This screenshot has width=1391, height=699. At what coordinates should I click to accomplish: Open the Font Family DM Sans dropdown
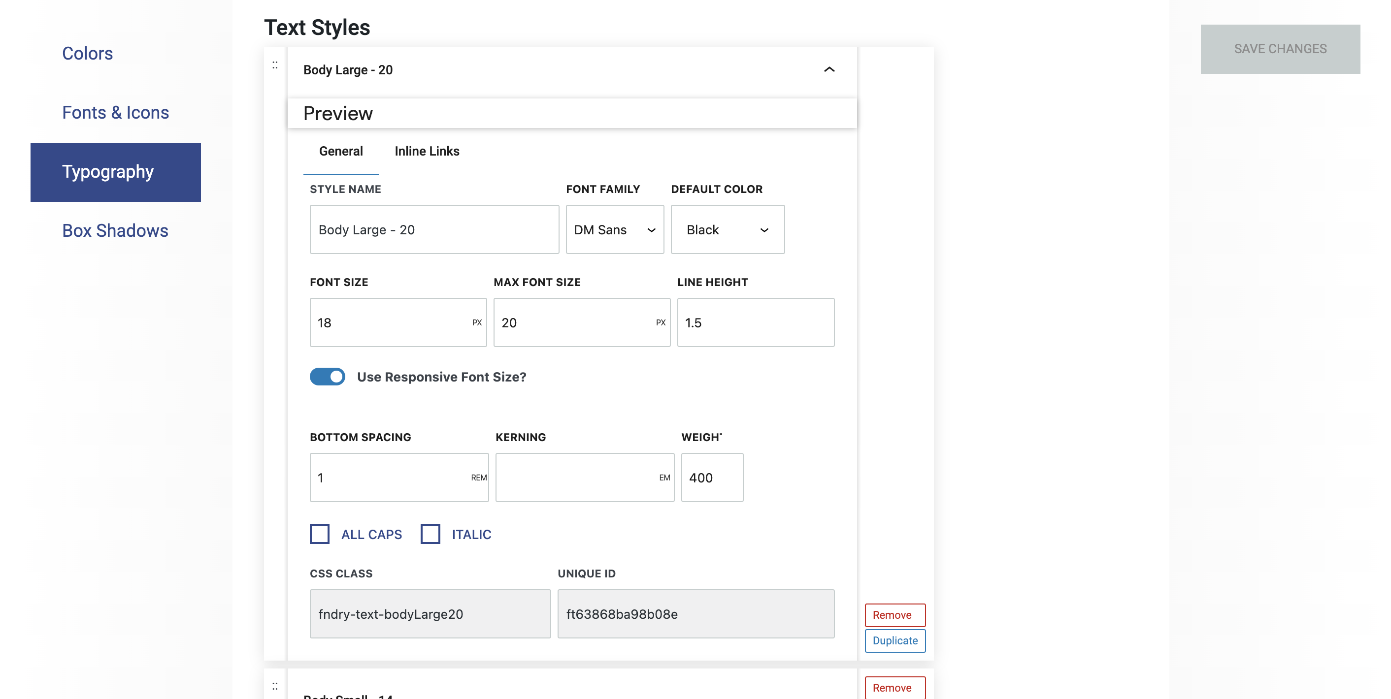click(x=615, y=229)
